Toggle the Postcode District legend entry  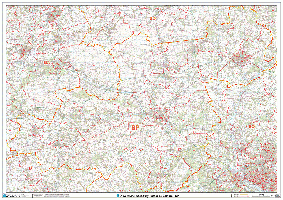point(237,196)
